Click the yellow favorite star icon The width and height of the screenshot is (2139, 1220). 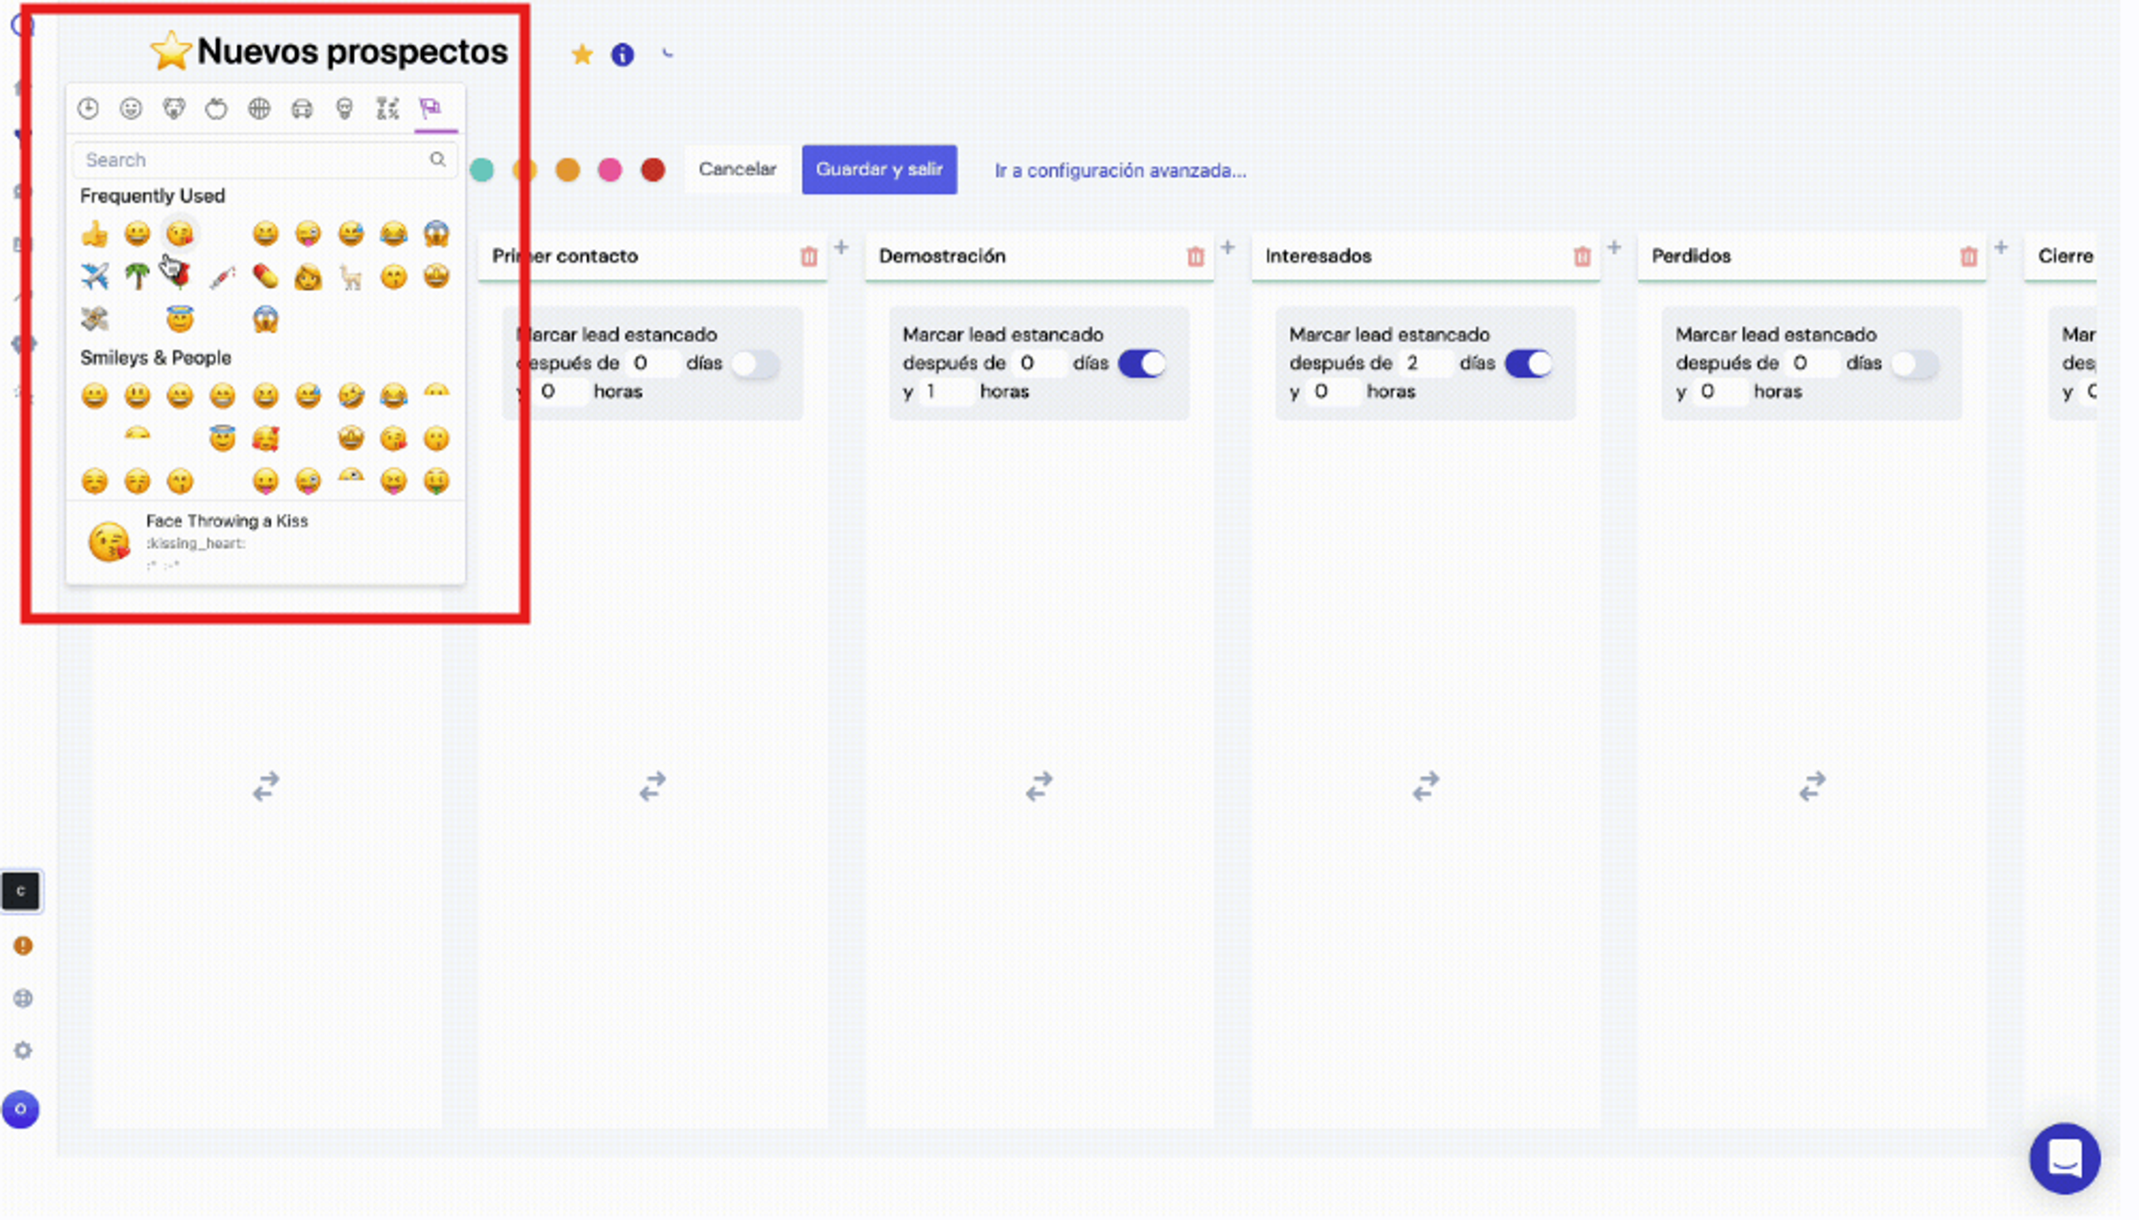point(582,55)
